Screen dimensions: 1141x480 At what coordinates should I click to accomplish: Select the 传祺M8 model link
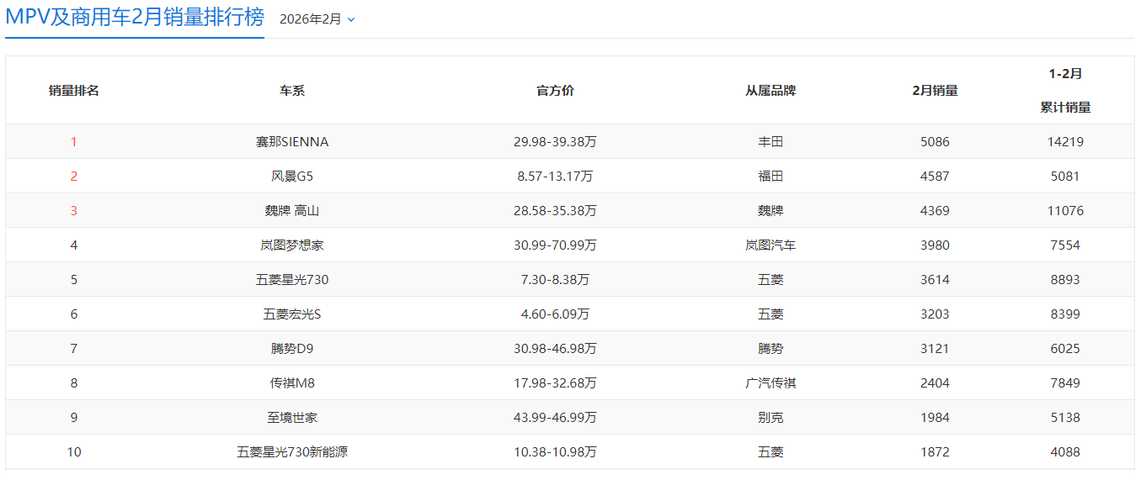point(292,383)
